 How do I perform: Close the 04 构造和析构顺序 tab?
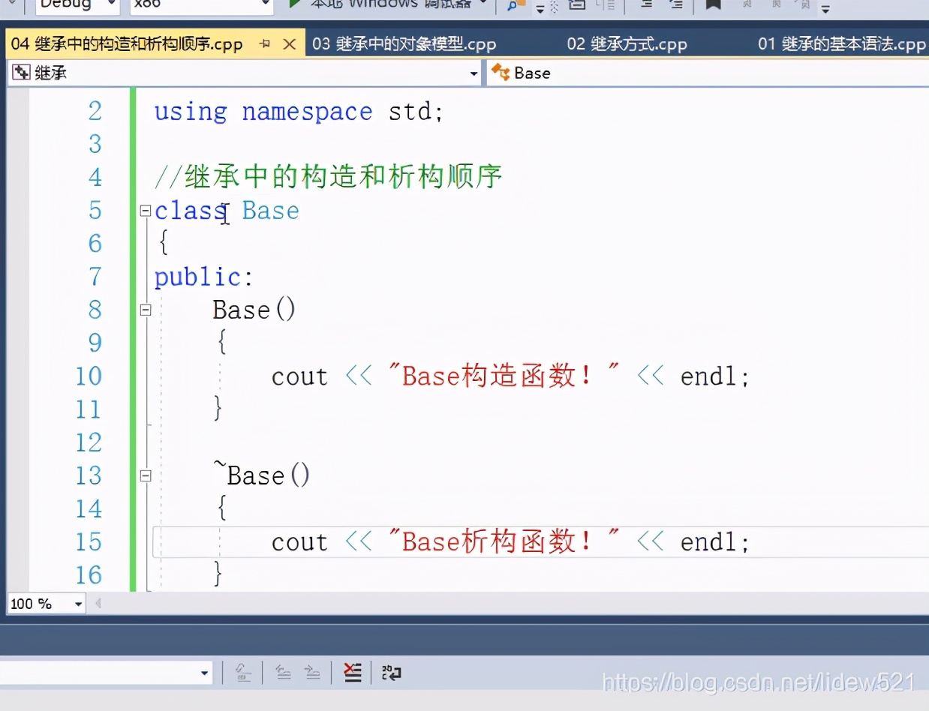click(290, 43)
